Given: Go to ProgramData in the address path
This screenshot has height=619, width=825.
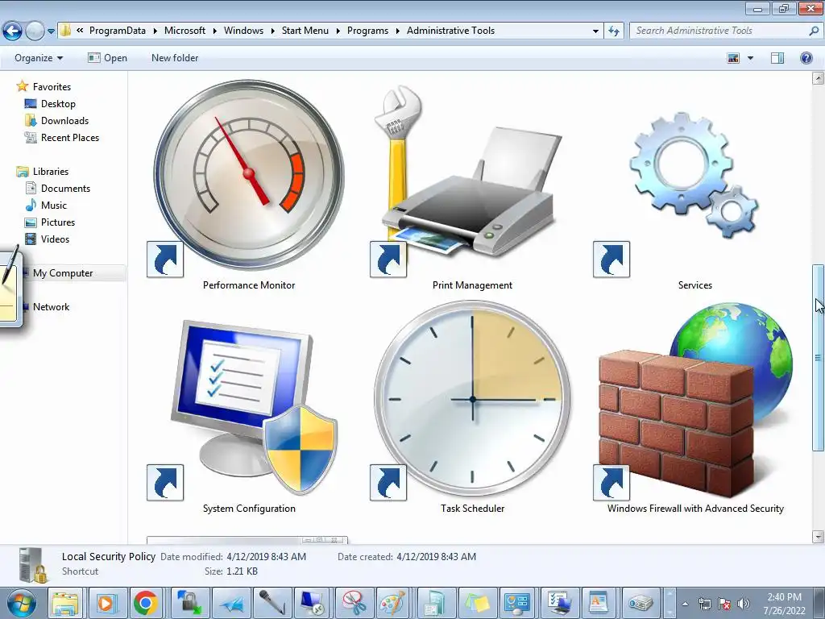Looking at the screenshot, I should pyautogui.click(x=118, y=31).
